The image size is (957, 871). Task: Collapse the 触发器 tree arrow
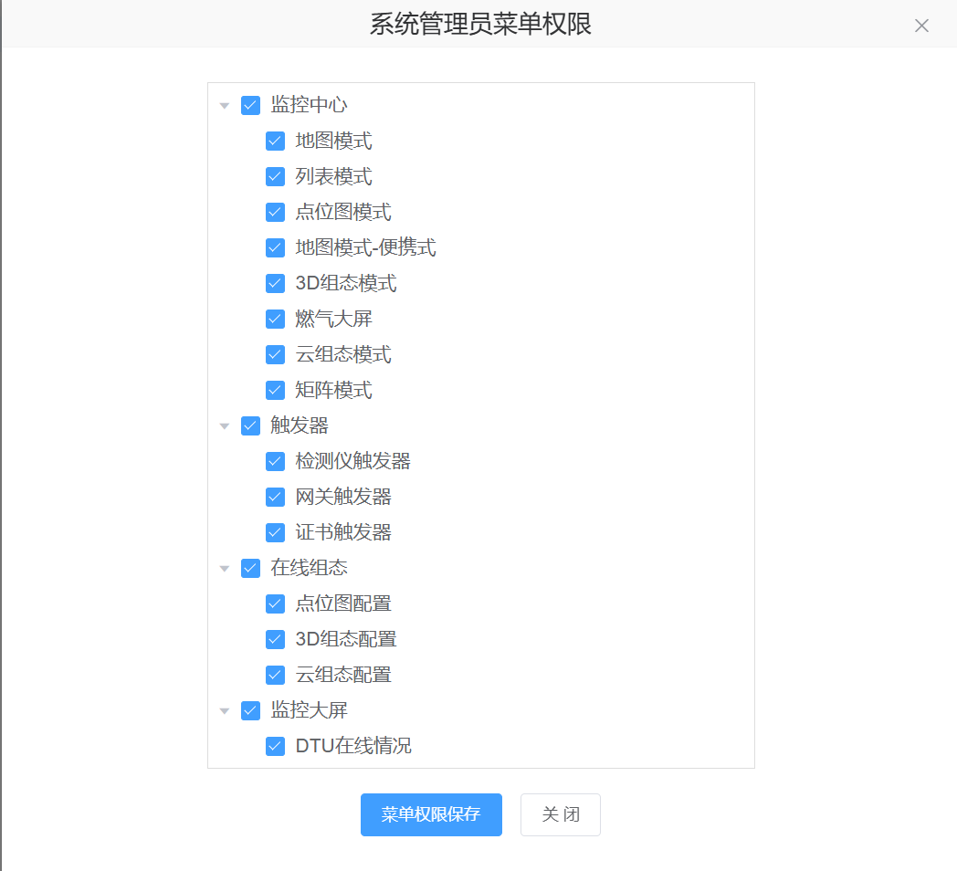225,426
